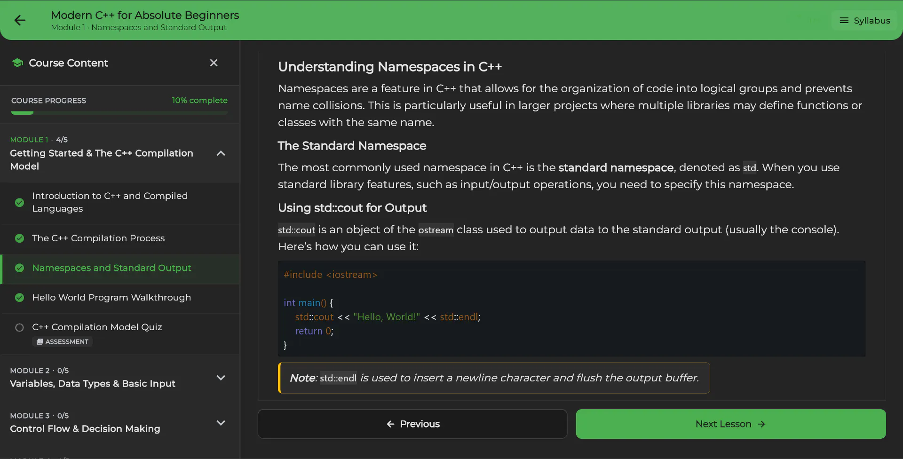Open The C++ Compilation Process lesson
903x459 pixels.
(120, 238)
